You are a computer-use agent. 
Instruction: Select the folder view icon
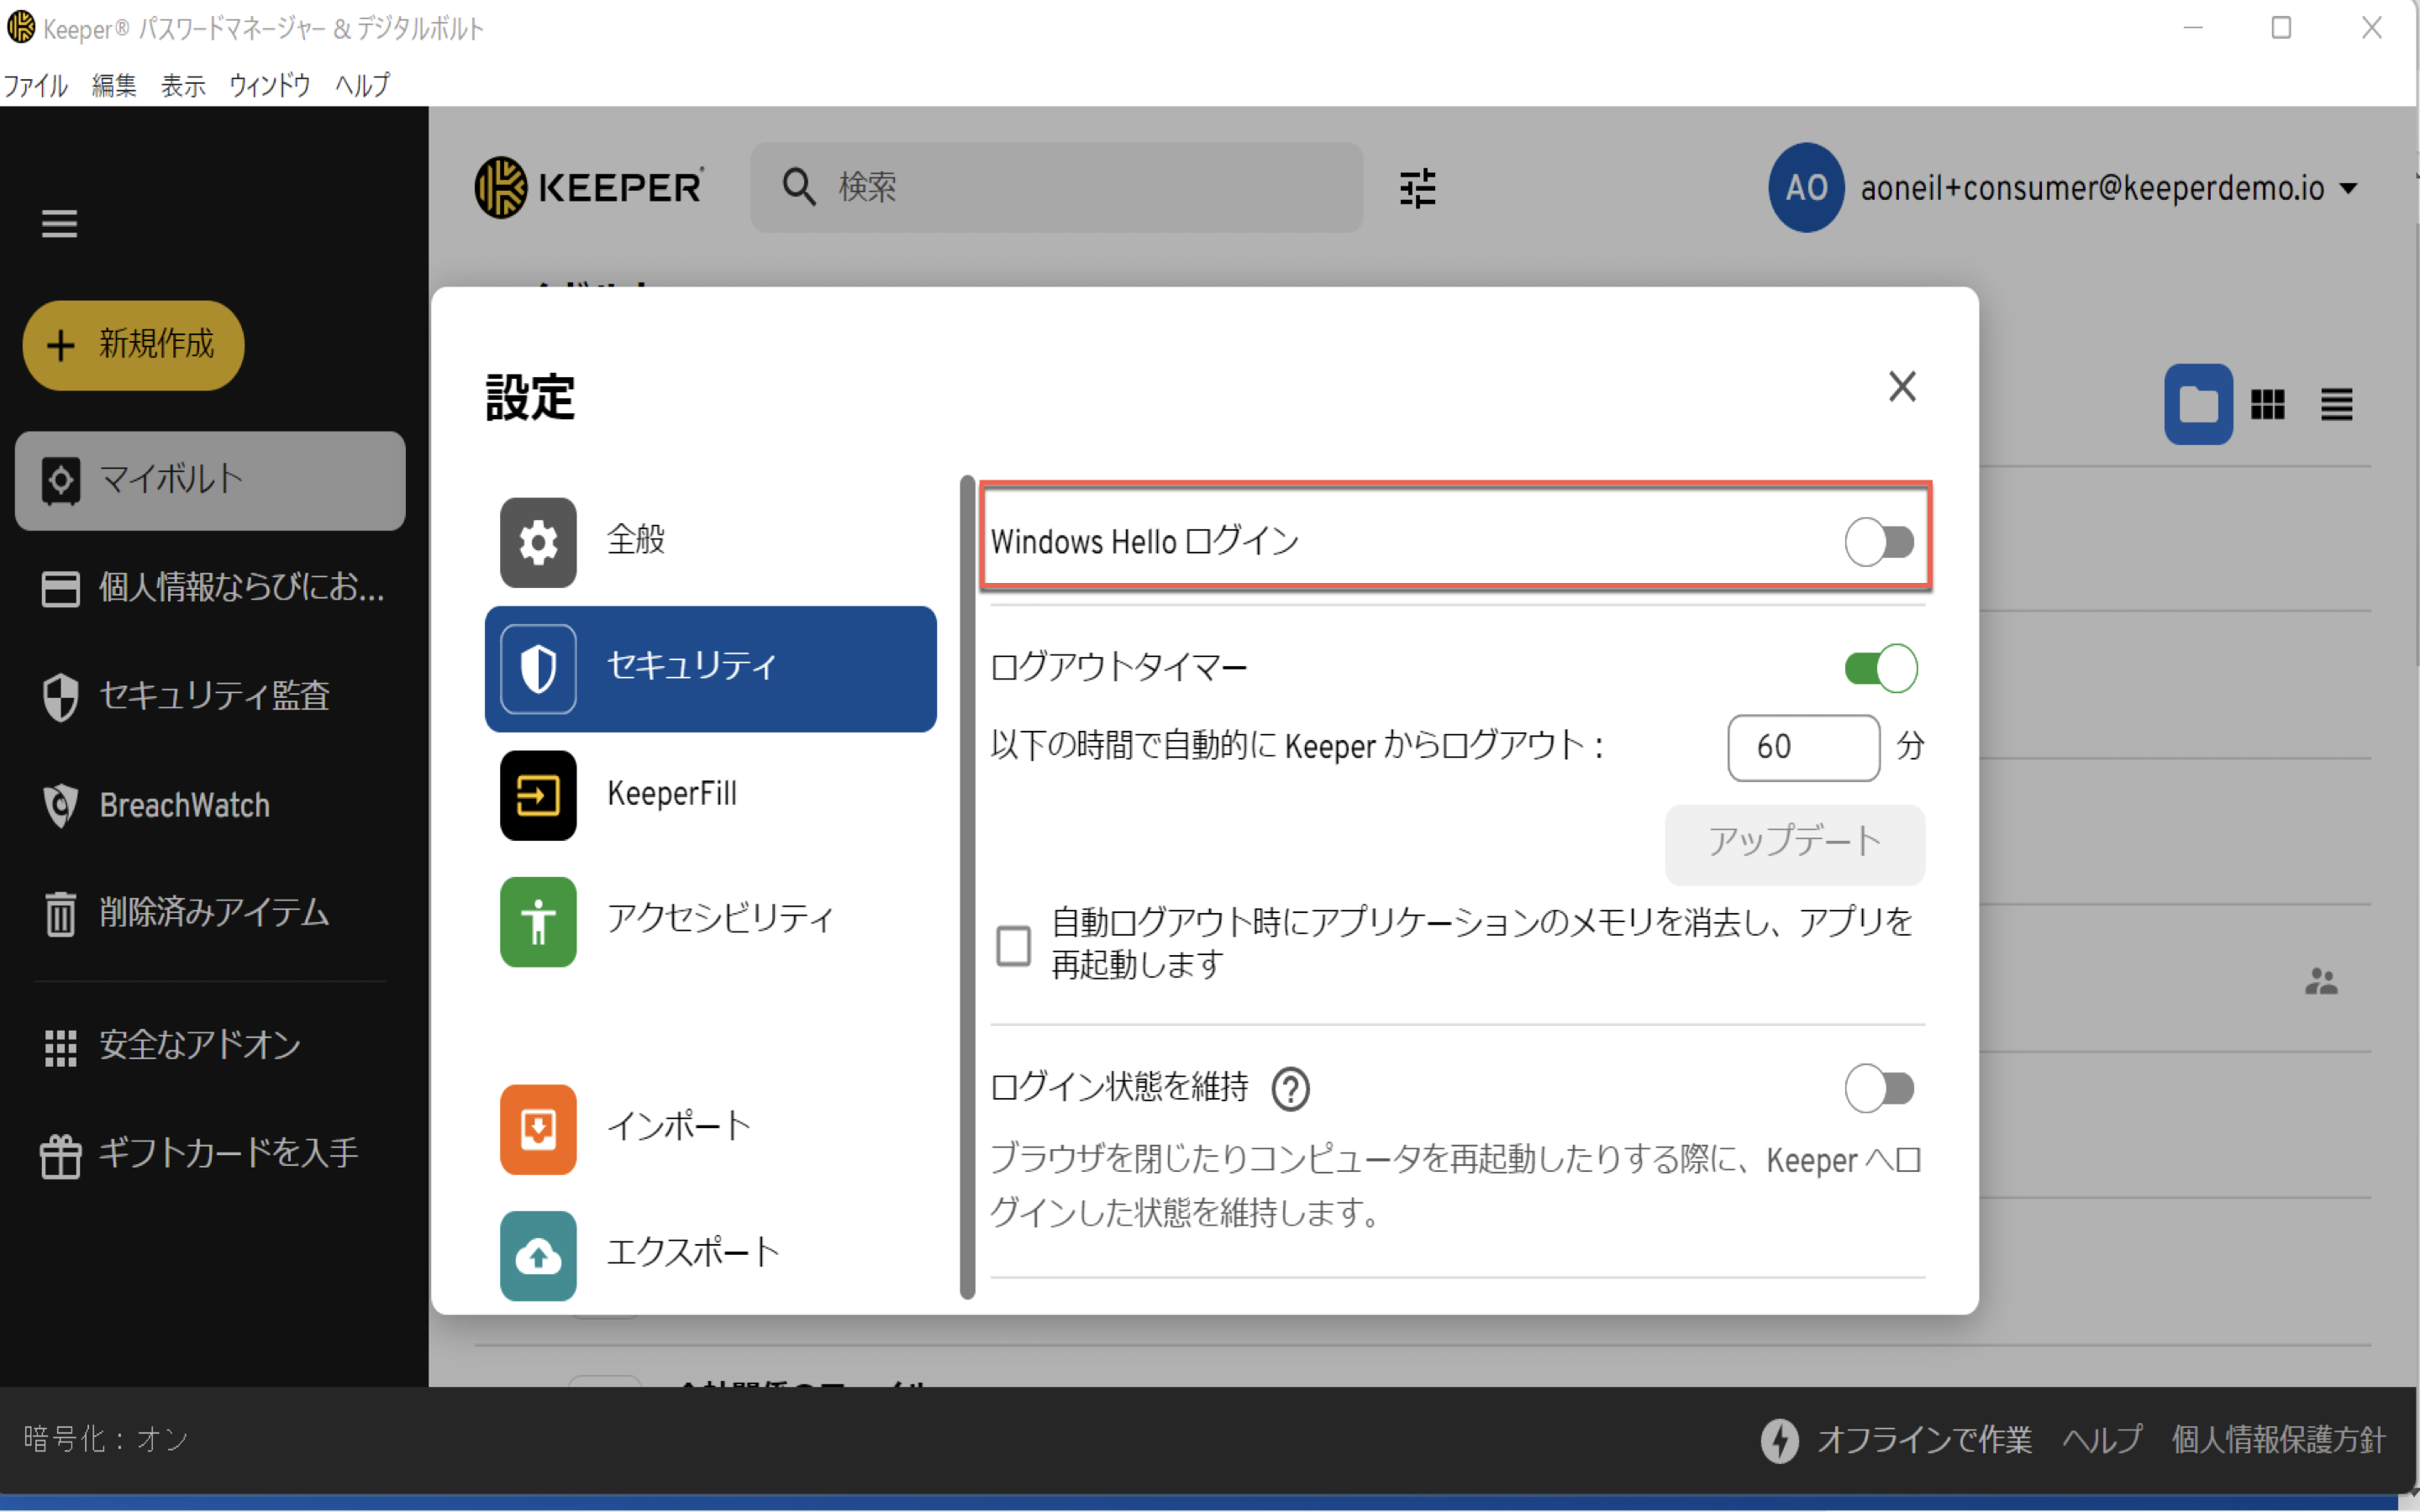[2197, 404]
